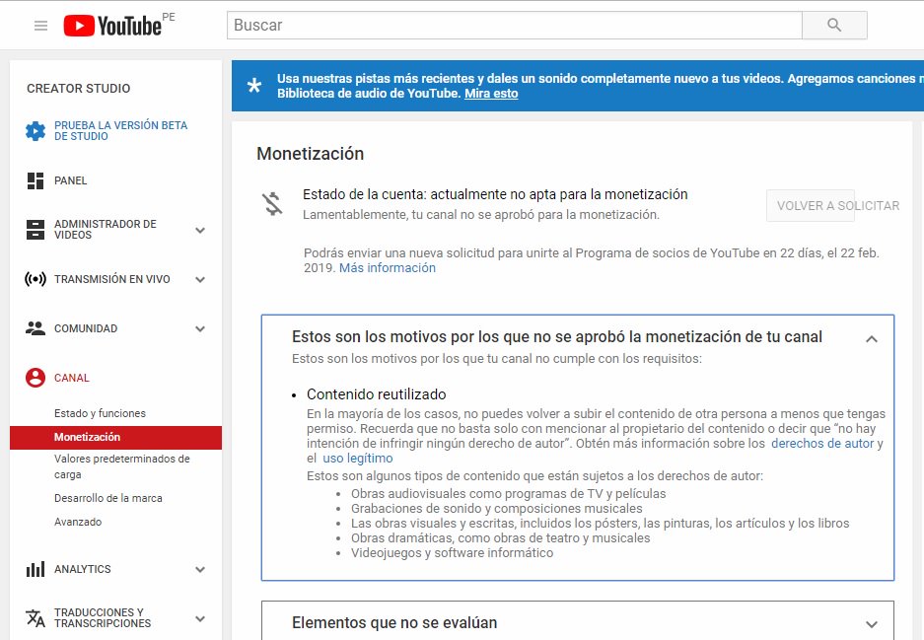This screenshot has height=640, width=924.
Task: Select Transmisión en vivo menu item
Action: point(112,279)
